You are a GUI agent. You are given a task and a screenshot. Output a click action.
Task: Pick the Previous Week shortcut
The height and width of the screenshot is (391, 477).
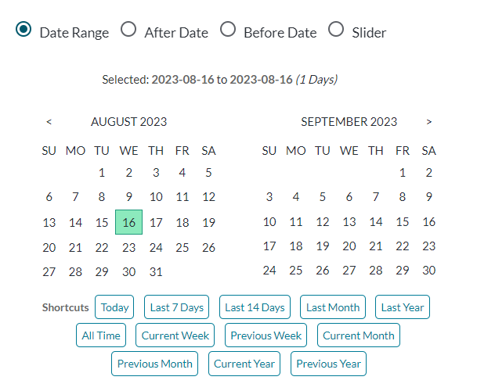click(266, 335)
